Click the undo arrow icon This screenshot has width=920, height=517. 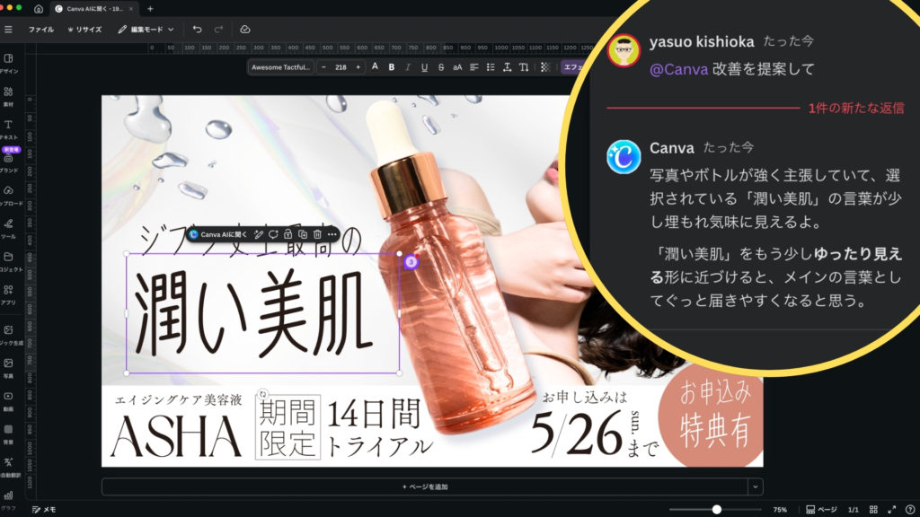197,30
